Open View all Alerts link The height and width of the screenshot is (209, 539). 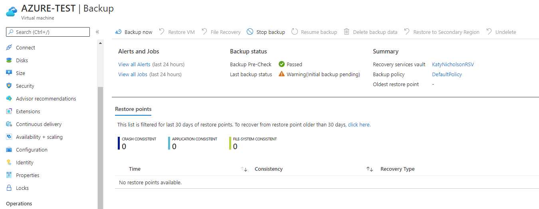[134, 64]
